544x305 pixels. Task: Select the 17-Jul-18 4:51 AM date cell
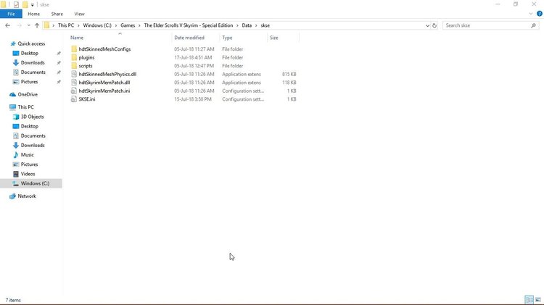coord(193,57)
